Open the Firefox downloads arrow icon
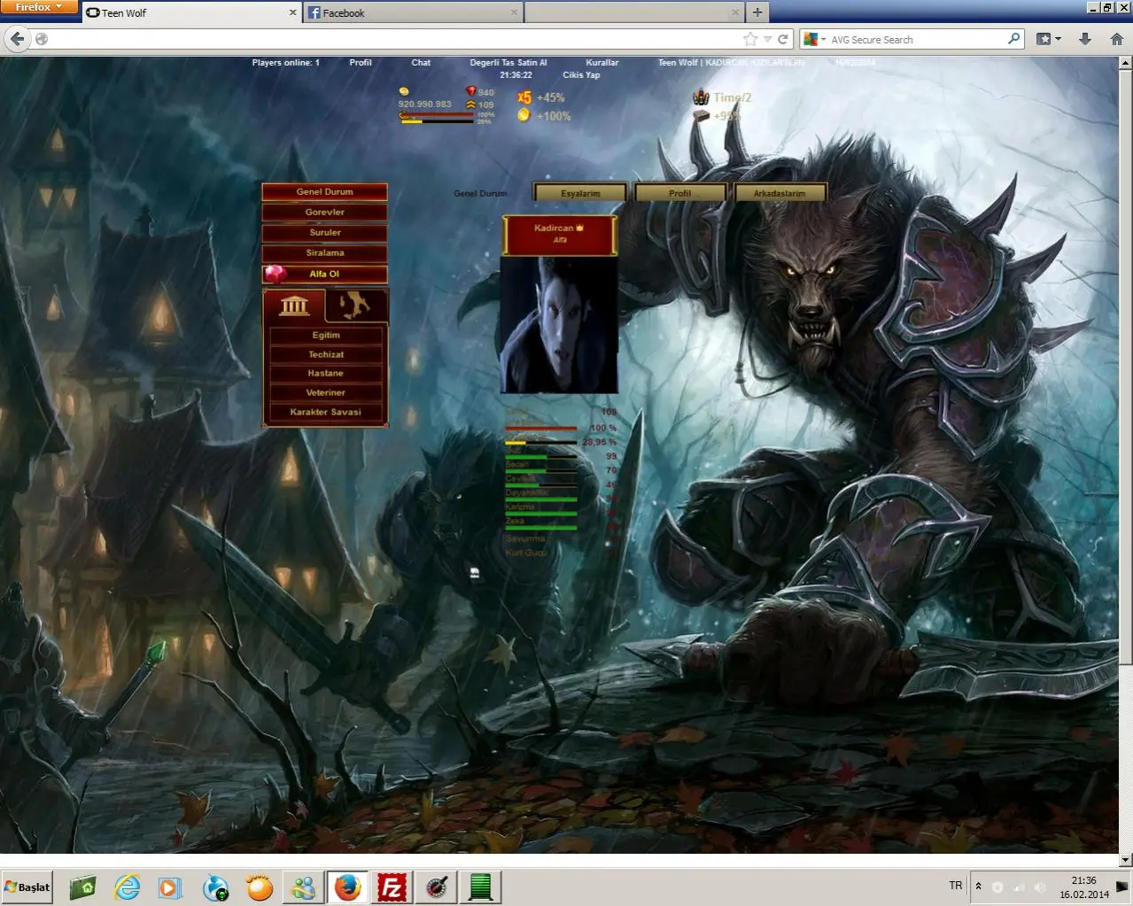Screen dimensions: 1133x906 coord(1085,39)
